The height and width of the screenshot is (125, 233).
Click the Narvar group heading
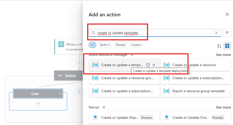coord(94,107)
